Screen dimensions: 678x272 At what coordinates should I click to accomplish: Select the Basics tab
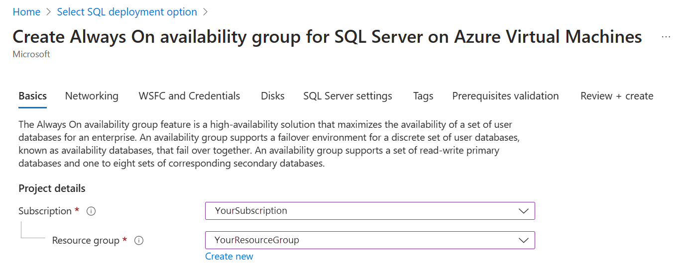[33, 96]
